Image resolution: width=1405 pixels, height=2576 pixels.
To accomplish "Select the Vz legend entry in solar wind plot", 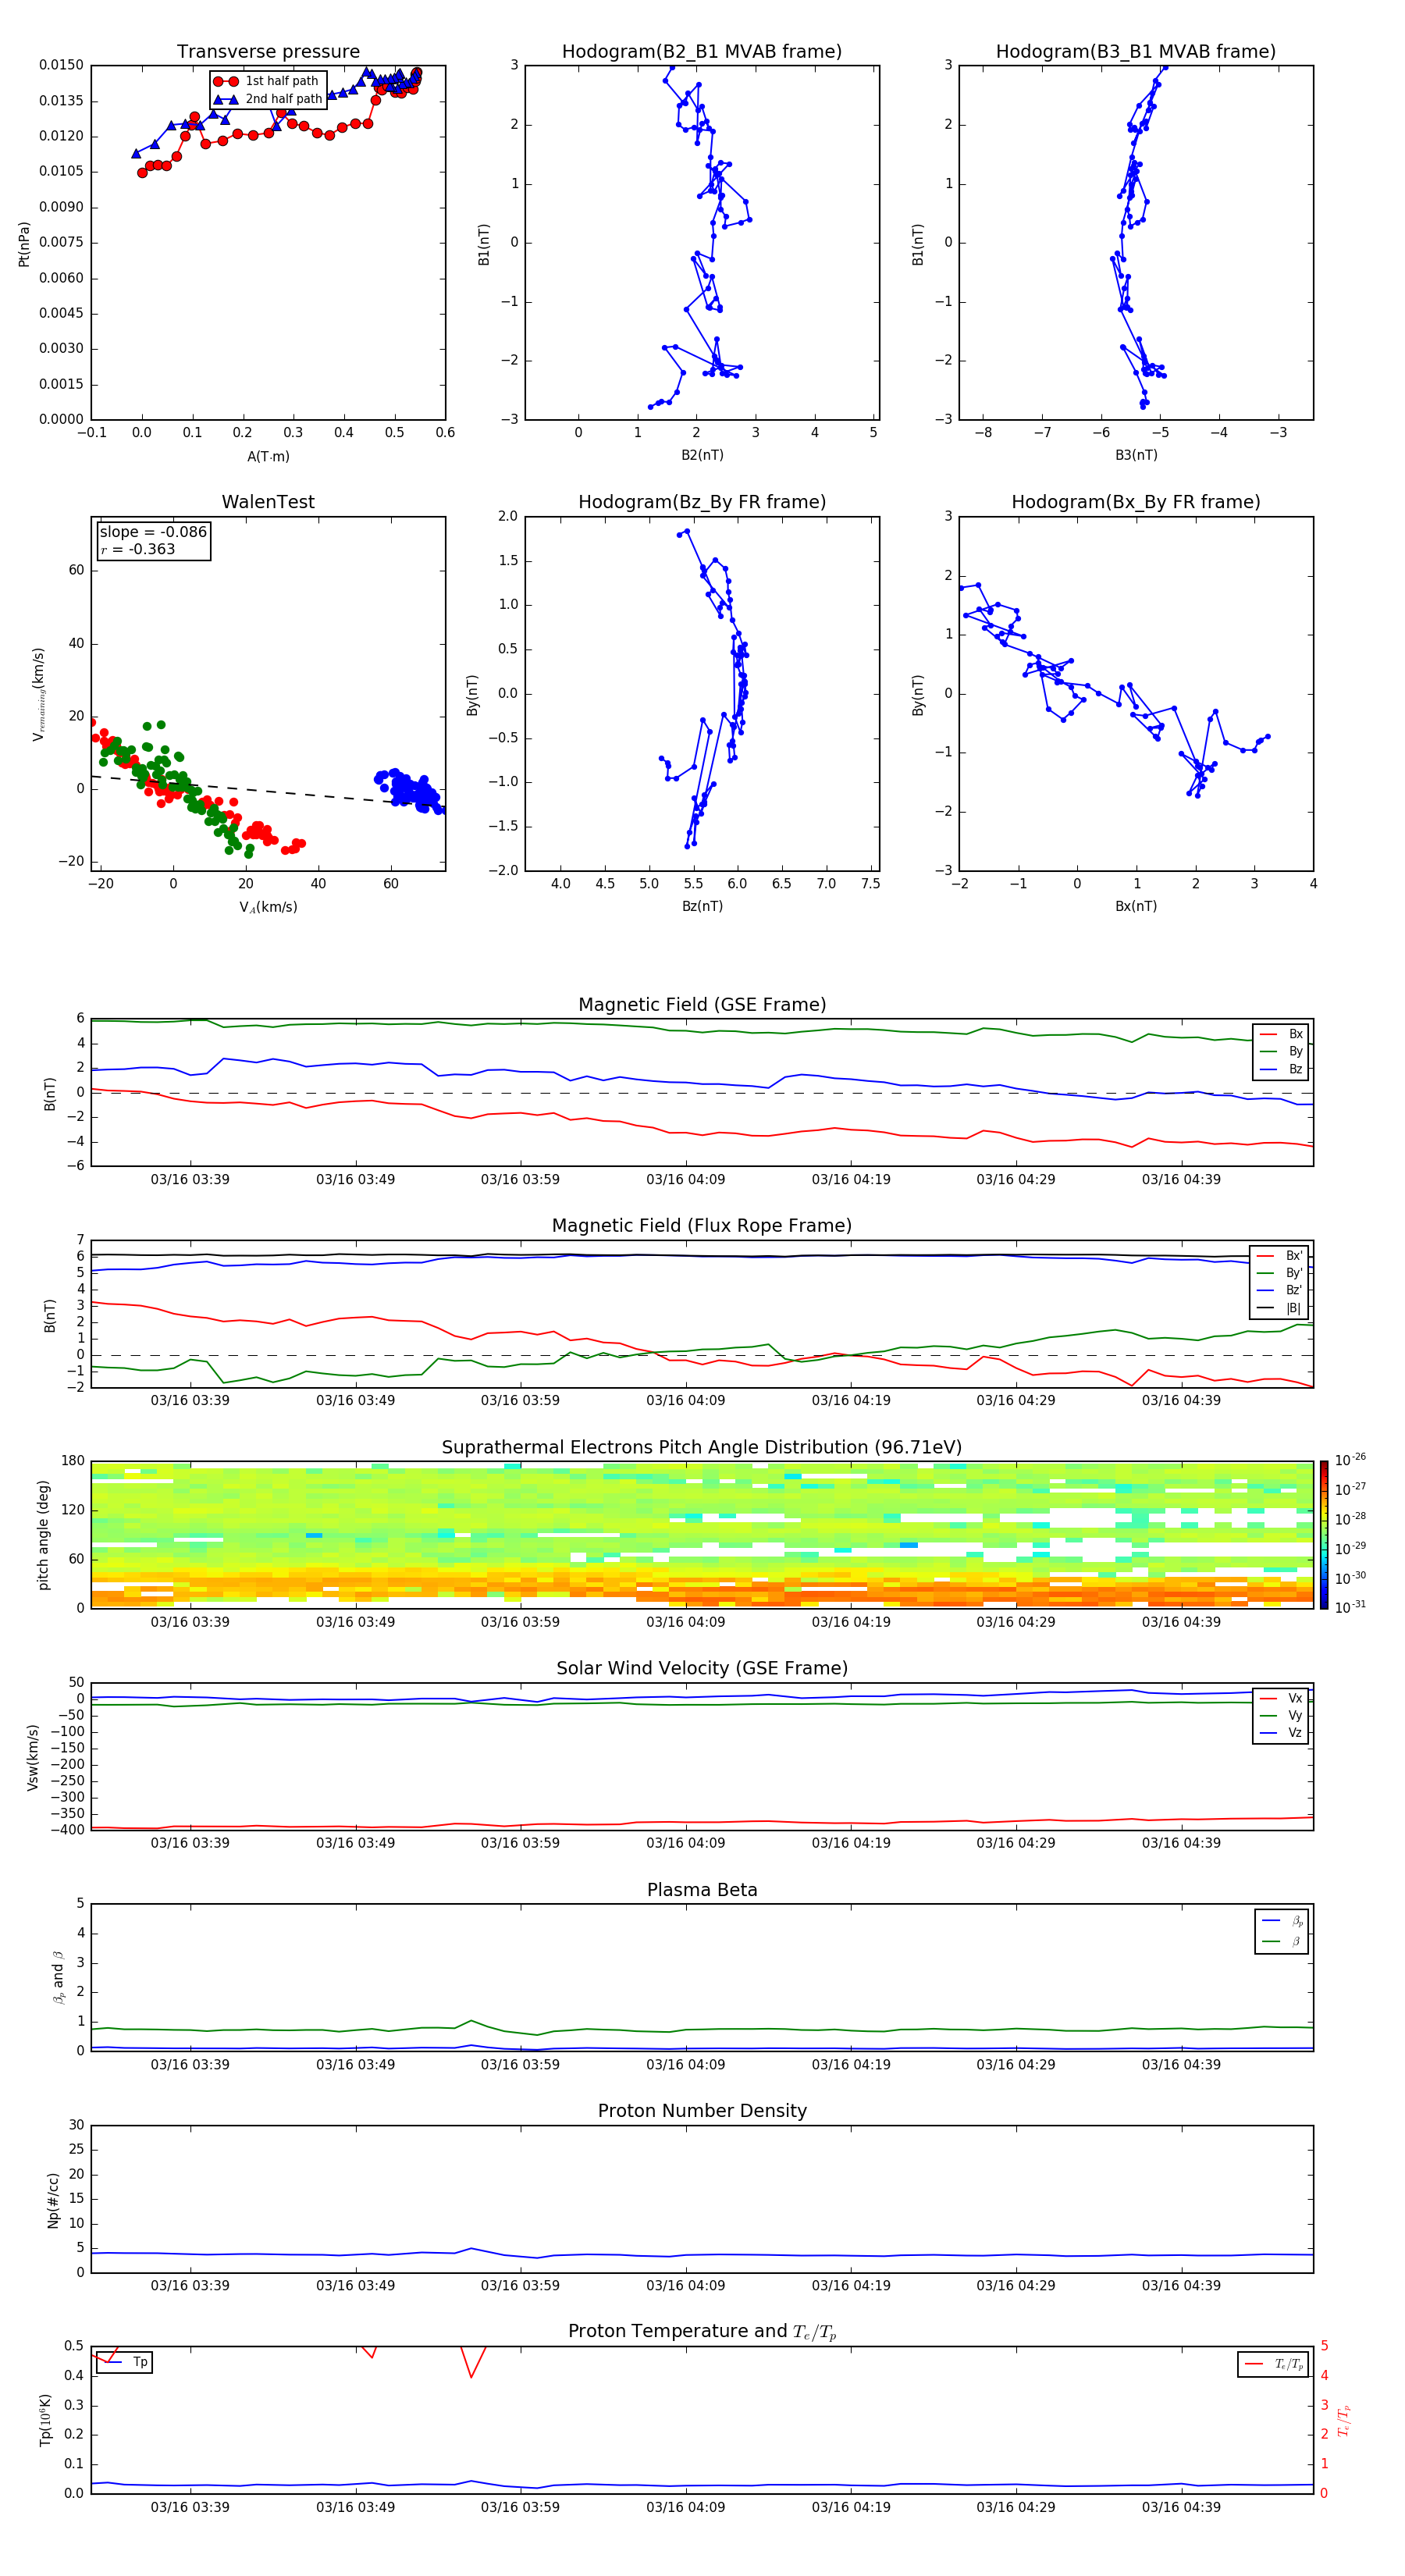I will click(1281, 1733).
